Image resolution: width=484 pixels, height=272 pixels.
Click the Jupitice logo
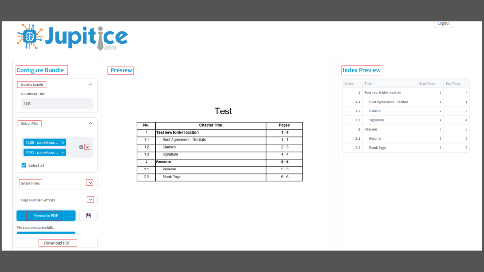[x=72, y=37]
